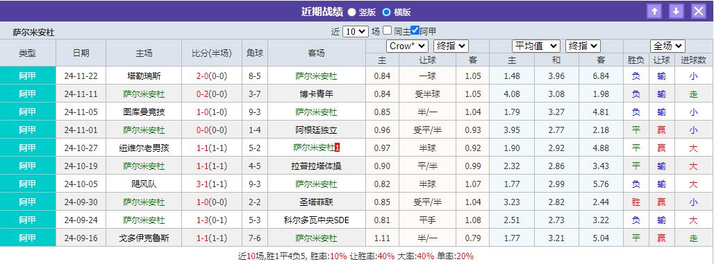The image size is (714, 264).
Task: Click score 2-0(0-0) on 24-11-22
Action: pyautogui.click(x=212, y=76)
